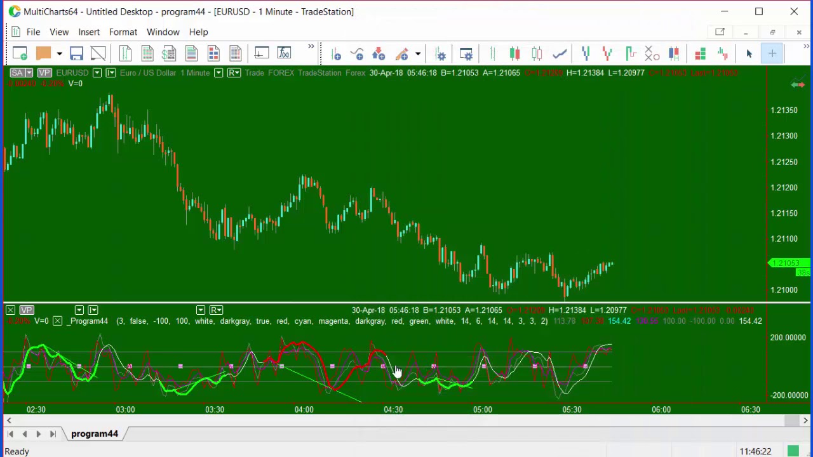Click the Chart Trading panel icon
Viewport: 813px width, 457px height.
pyautogui.click(x=262, y=54)
